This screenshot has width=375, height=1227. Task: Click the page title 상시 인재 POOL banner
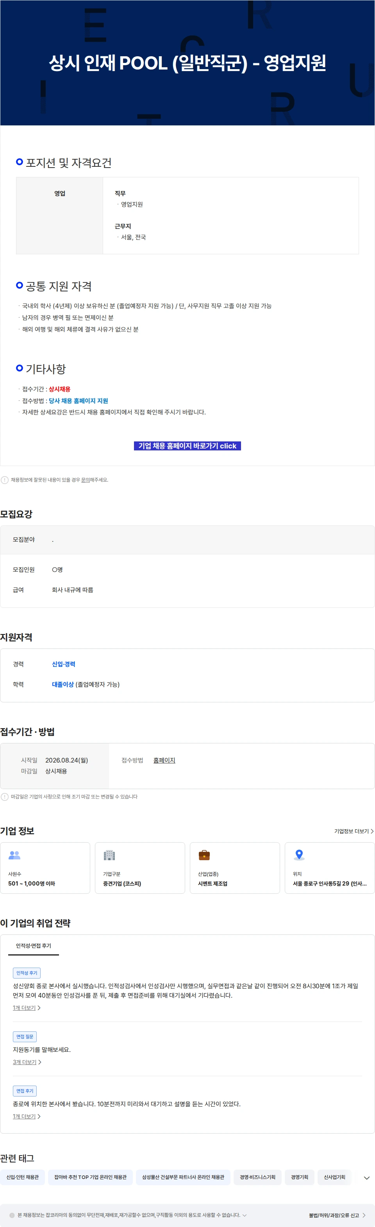click(187, 63)
